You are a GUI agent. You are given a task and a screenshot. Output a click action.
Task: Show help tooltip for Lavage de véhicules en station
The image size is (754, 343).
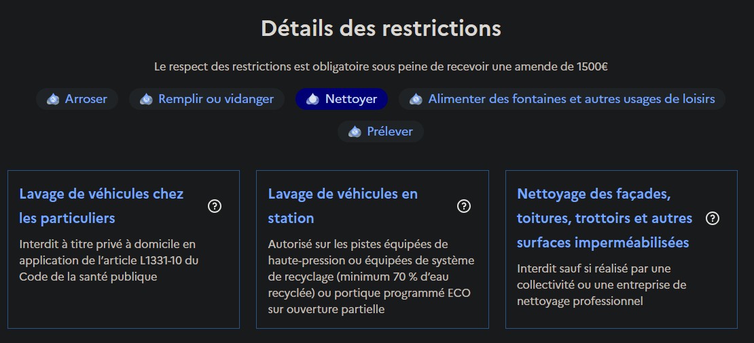[x=464, y=206]
